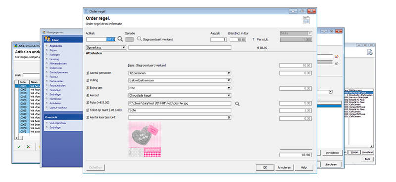The height and width of the screenshot is (182, 396).
Task: Open the Aanzet Chocolade hagel dropdown
Action: [x=229, y=95]
